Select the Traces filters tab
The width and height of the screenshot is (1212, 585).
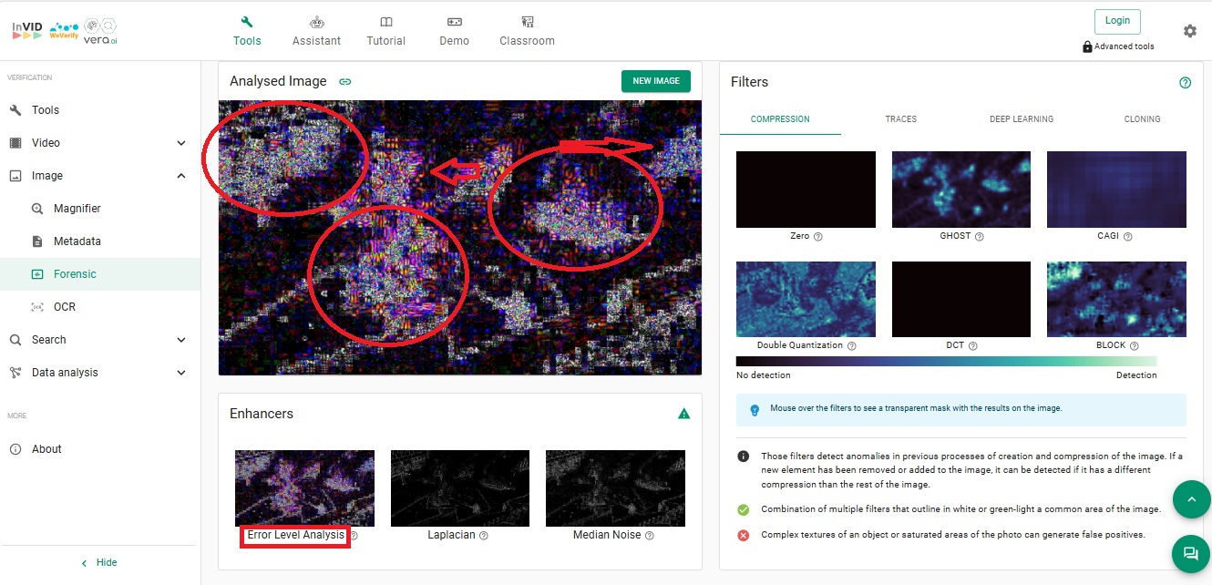[x=900, y=119]
